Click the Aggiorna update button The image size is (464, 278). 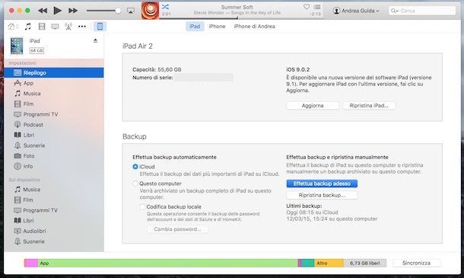pyautogui.click(x=313, y=106)
